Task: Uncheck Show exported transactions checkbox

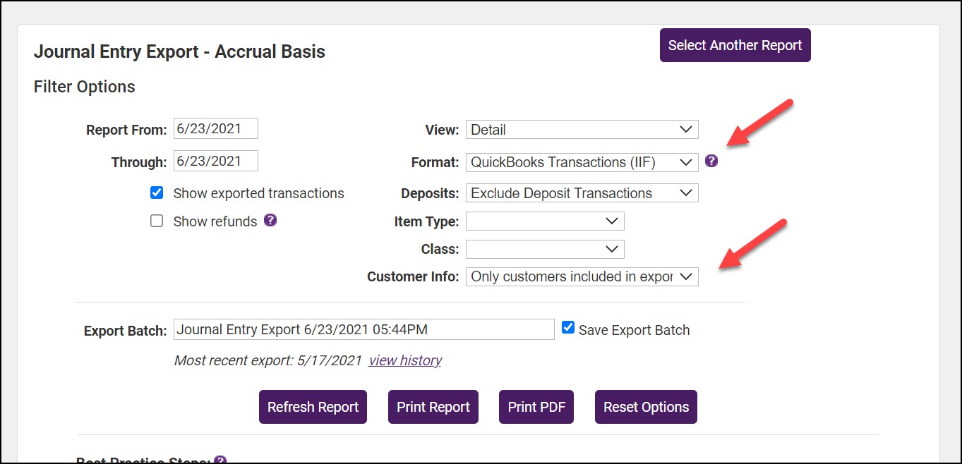Action: 157,193
